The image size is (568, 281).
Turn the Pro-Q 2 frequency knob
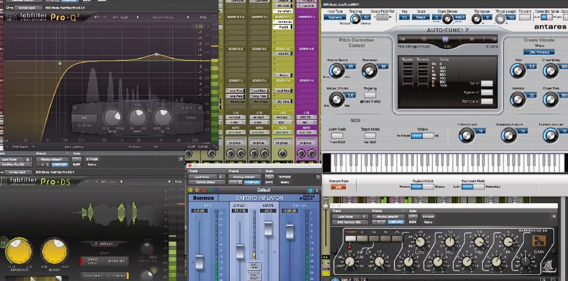tap(112, 118)
